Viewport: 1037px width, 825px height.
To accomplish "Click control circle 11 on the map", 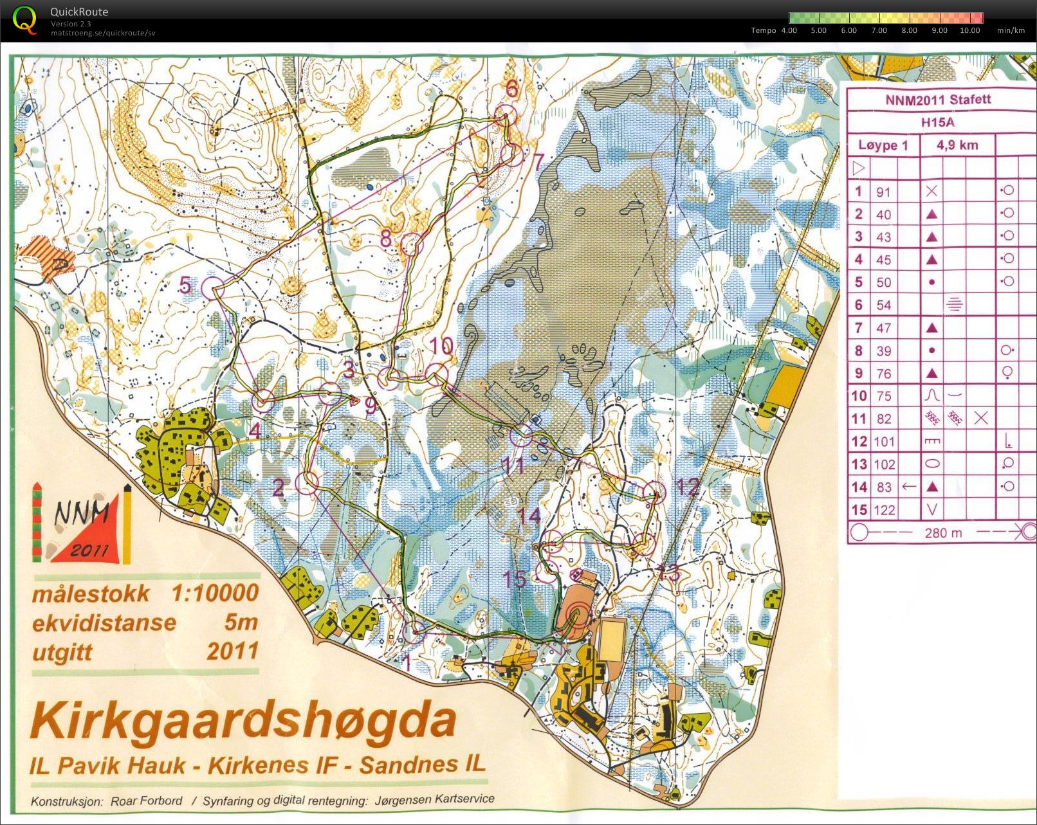I will pos(520,437).
